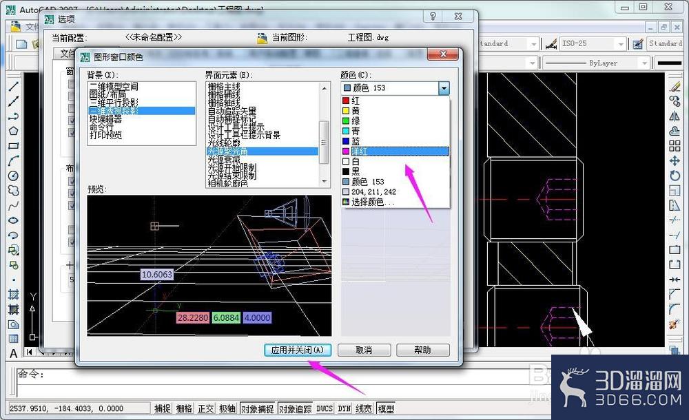Select the Stretch tool

click(x=675, y=205)
